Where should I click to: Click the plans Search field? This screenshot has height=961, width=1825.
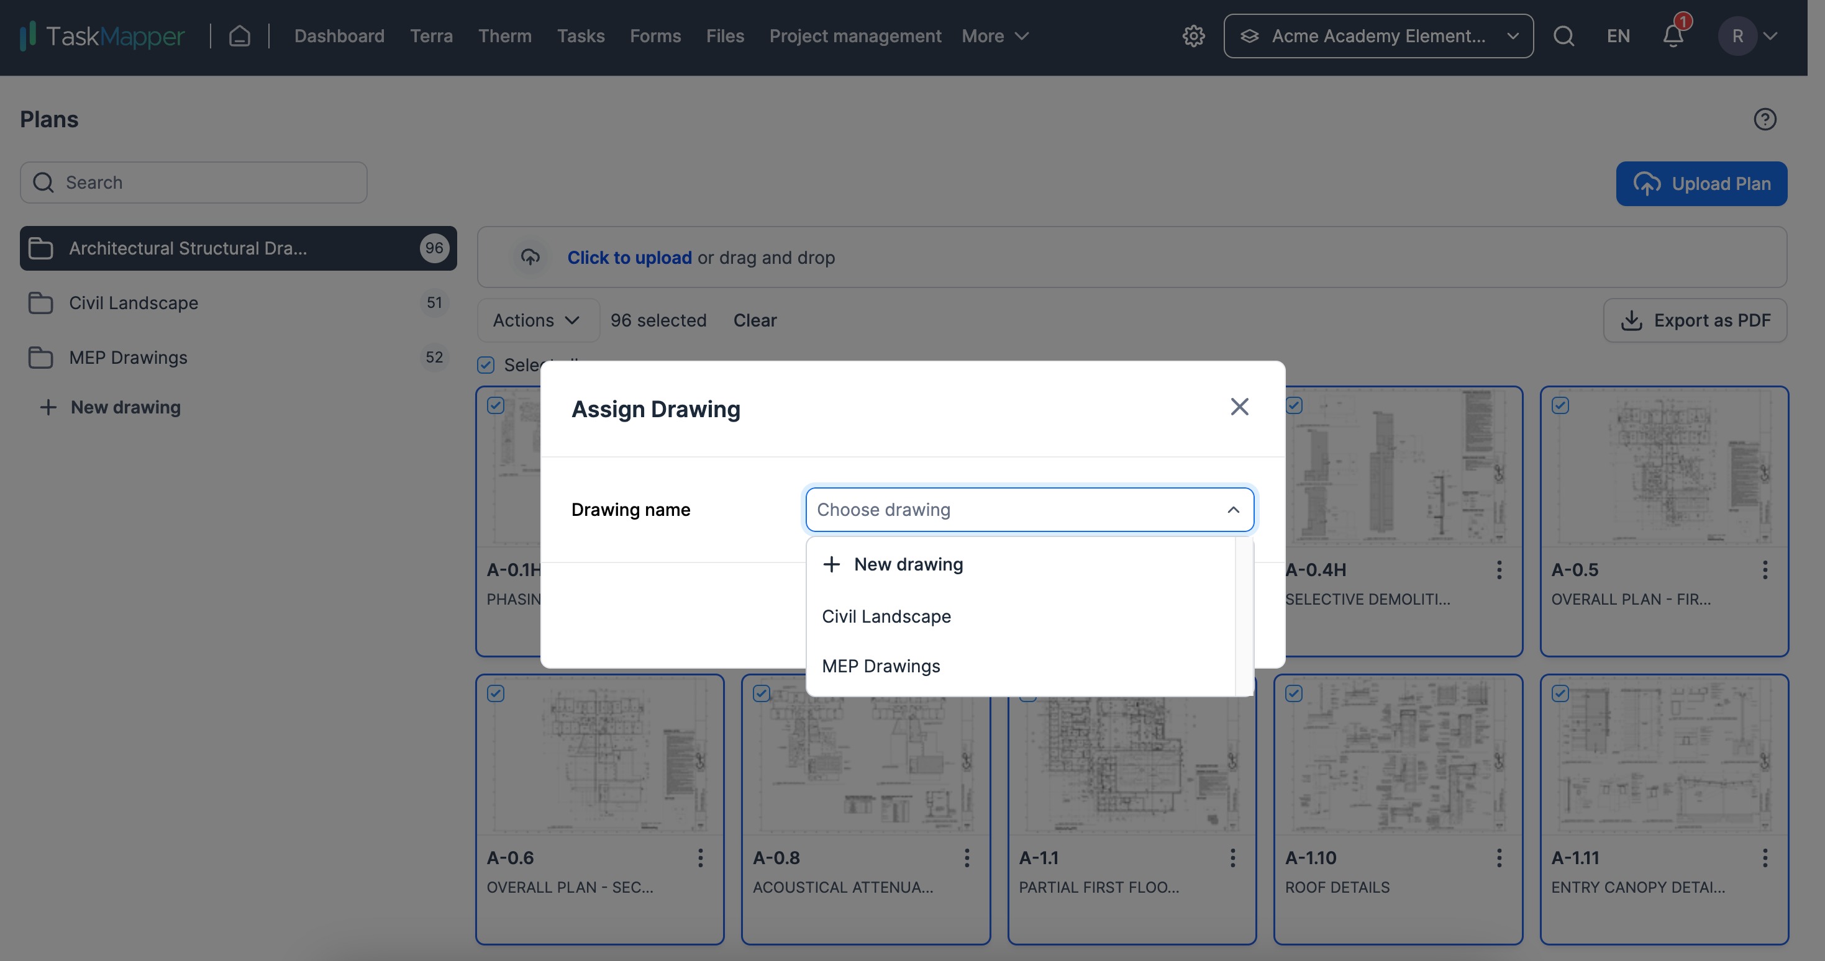193,182
